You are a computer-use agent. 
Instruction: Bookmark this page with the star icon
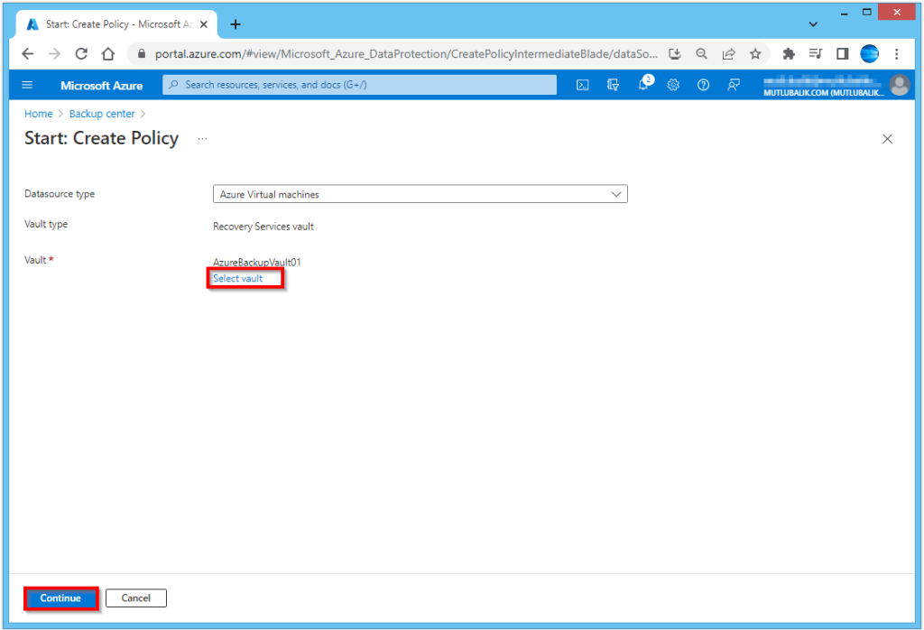(755, 54)
